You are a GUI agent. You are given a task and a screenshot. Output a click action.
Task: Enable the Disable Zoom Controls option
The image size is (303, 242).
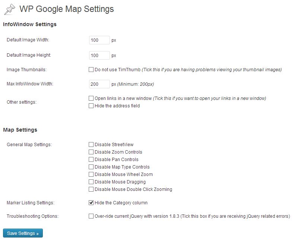[x=91, y=152]
